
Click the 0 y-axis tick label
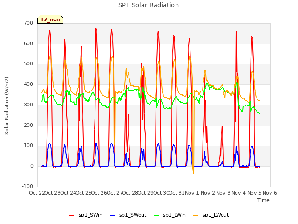pos(32,166)
